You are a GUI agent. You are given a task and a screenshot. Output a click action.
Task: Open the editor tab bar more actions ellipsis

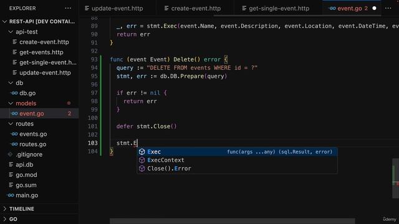[x=388, y=8]
